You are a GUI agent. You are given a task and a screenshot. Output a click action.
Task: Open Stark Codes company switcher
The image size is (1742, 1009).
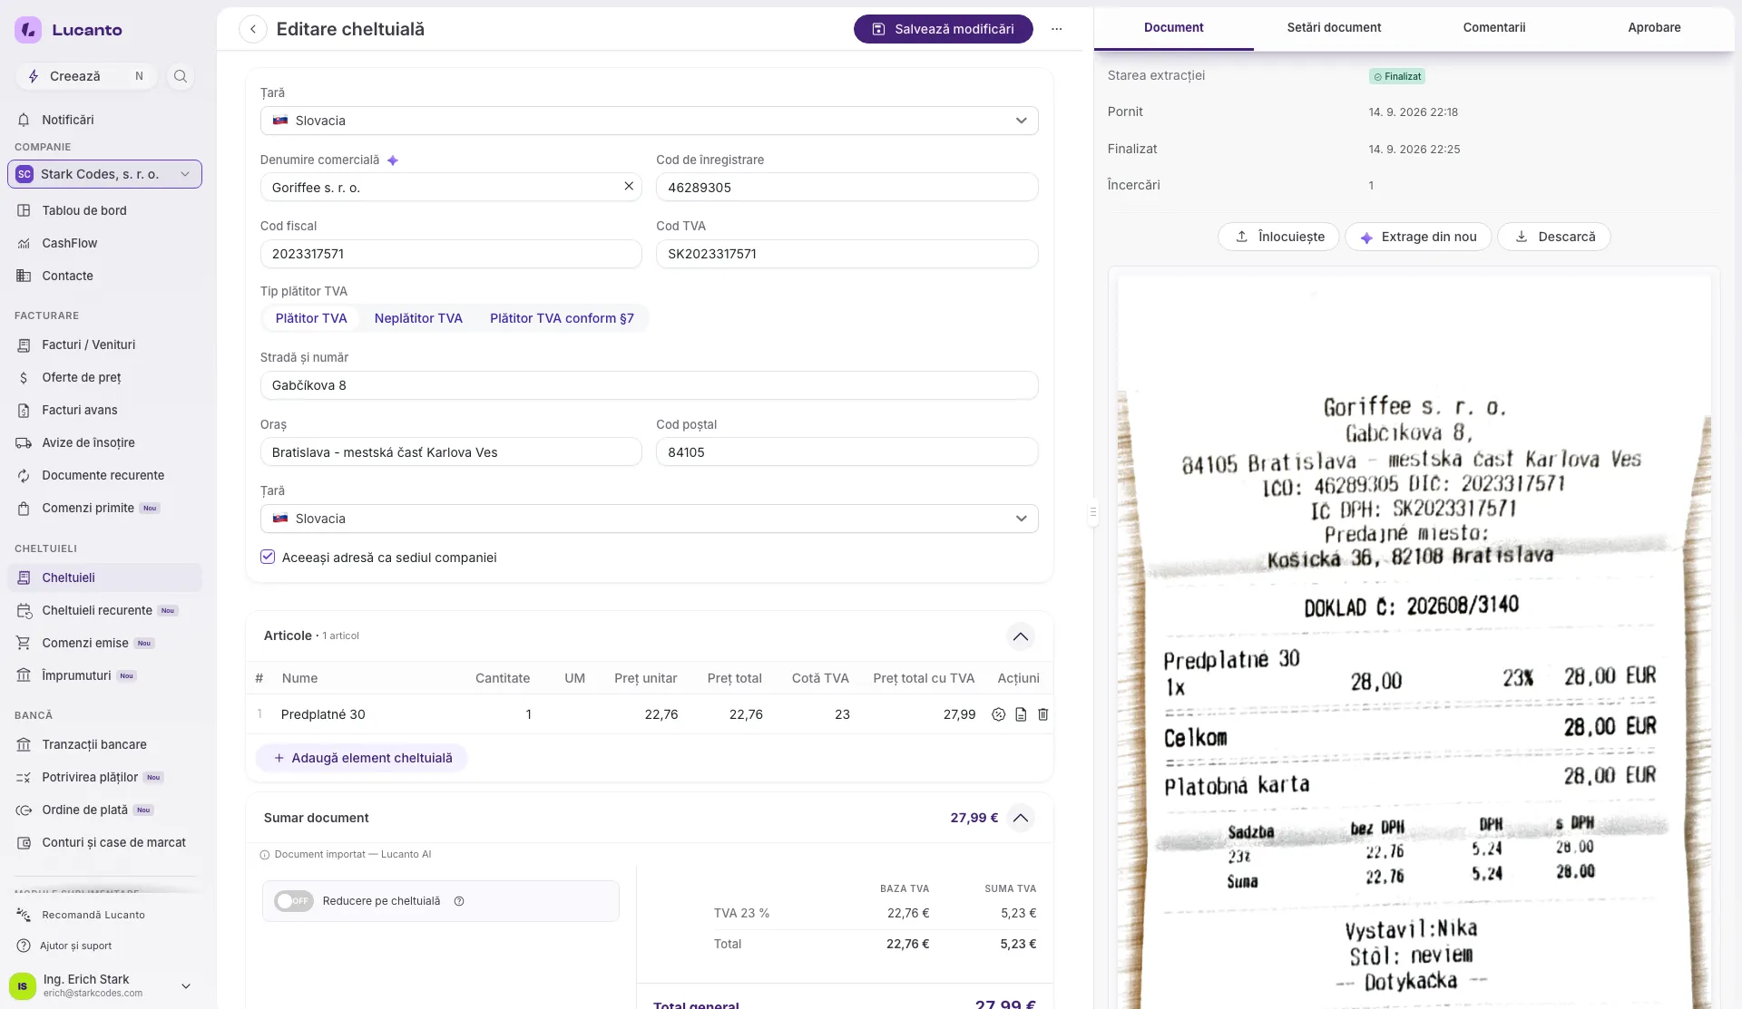104,174
